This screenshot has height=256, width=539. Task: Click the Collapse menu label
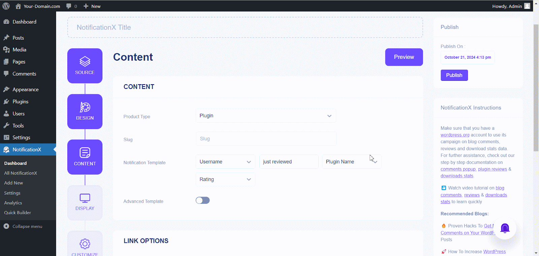tap(27, 226)
